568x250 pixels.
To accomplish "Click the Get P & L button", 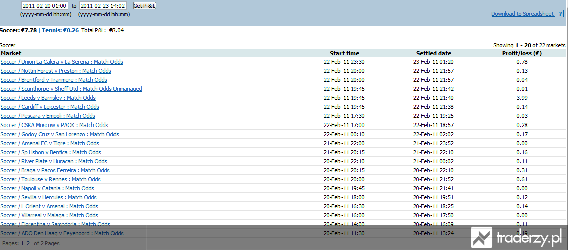I will tap(145, 6).
